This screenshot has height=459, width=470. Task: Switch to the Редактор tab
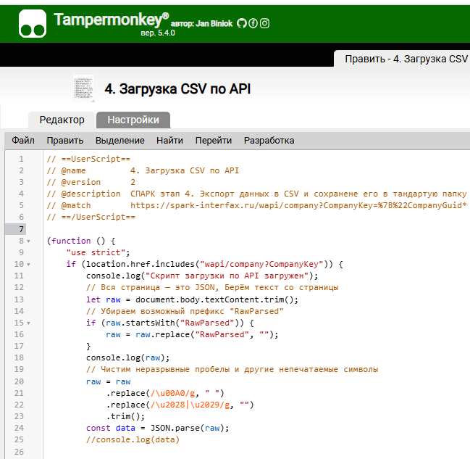click(62, 120)
